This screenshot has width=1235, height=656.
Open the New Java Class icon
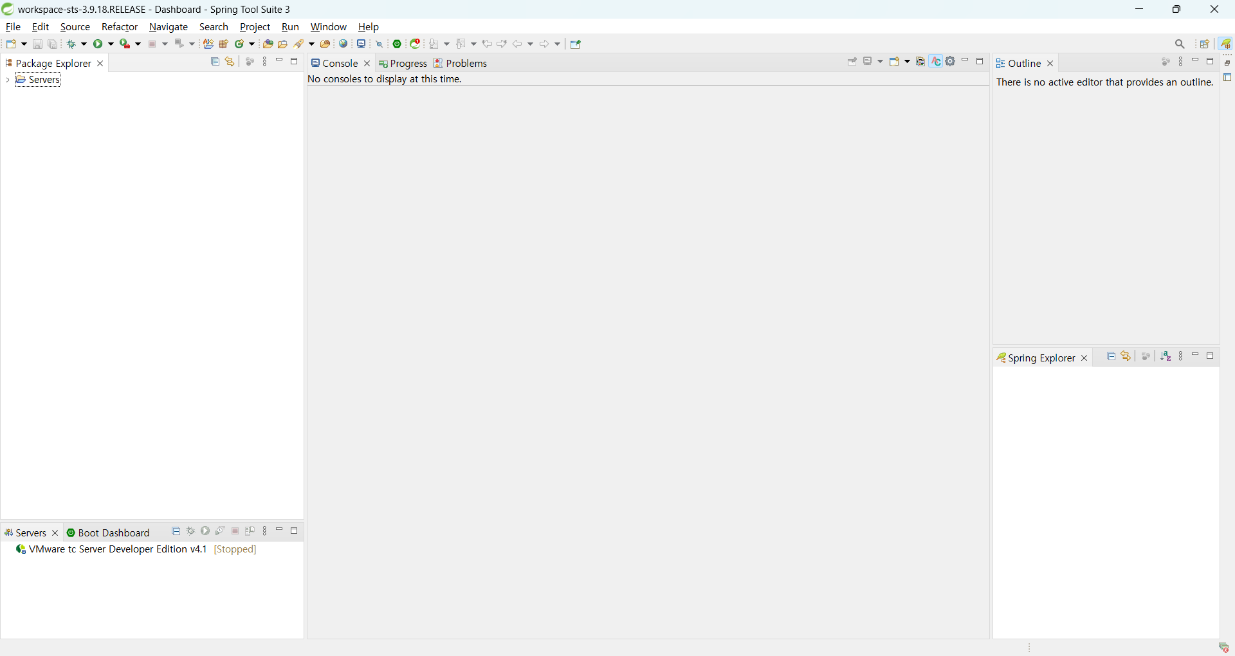coord(239,44)
